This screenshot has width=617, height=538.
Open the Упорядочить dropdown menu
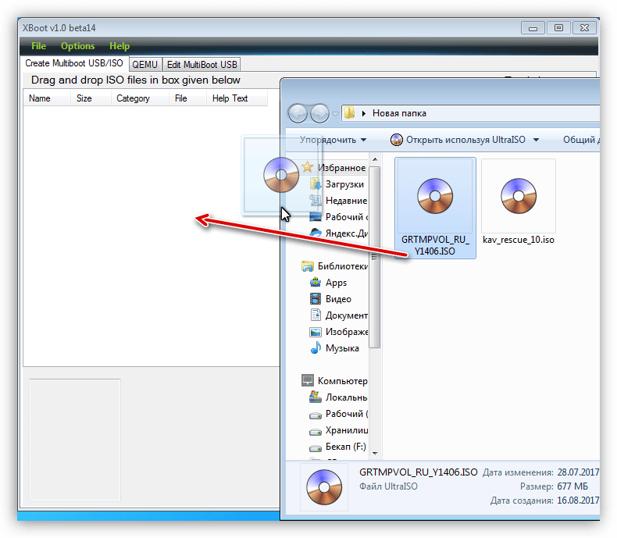pos(333,140)
